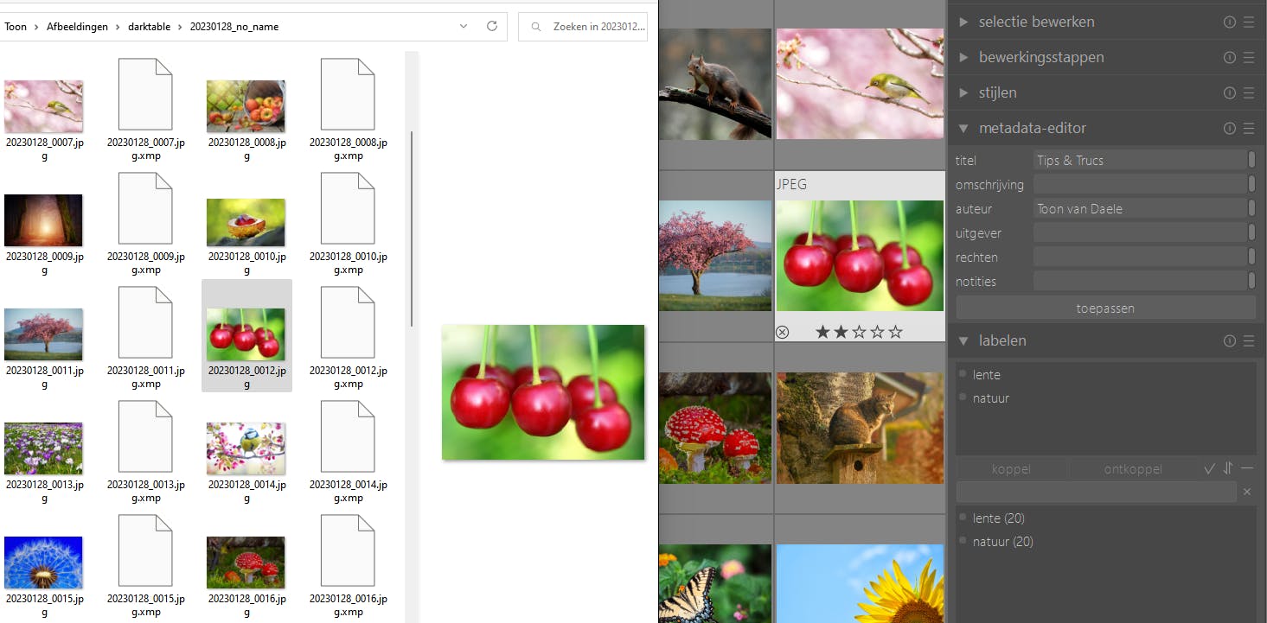Give the cherries image three stars

859,332
